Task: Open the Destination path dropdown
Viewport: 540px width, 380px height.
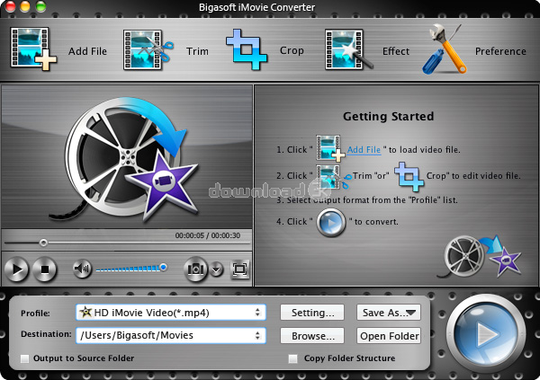Action: 171,335
